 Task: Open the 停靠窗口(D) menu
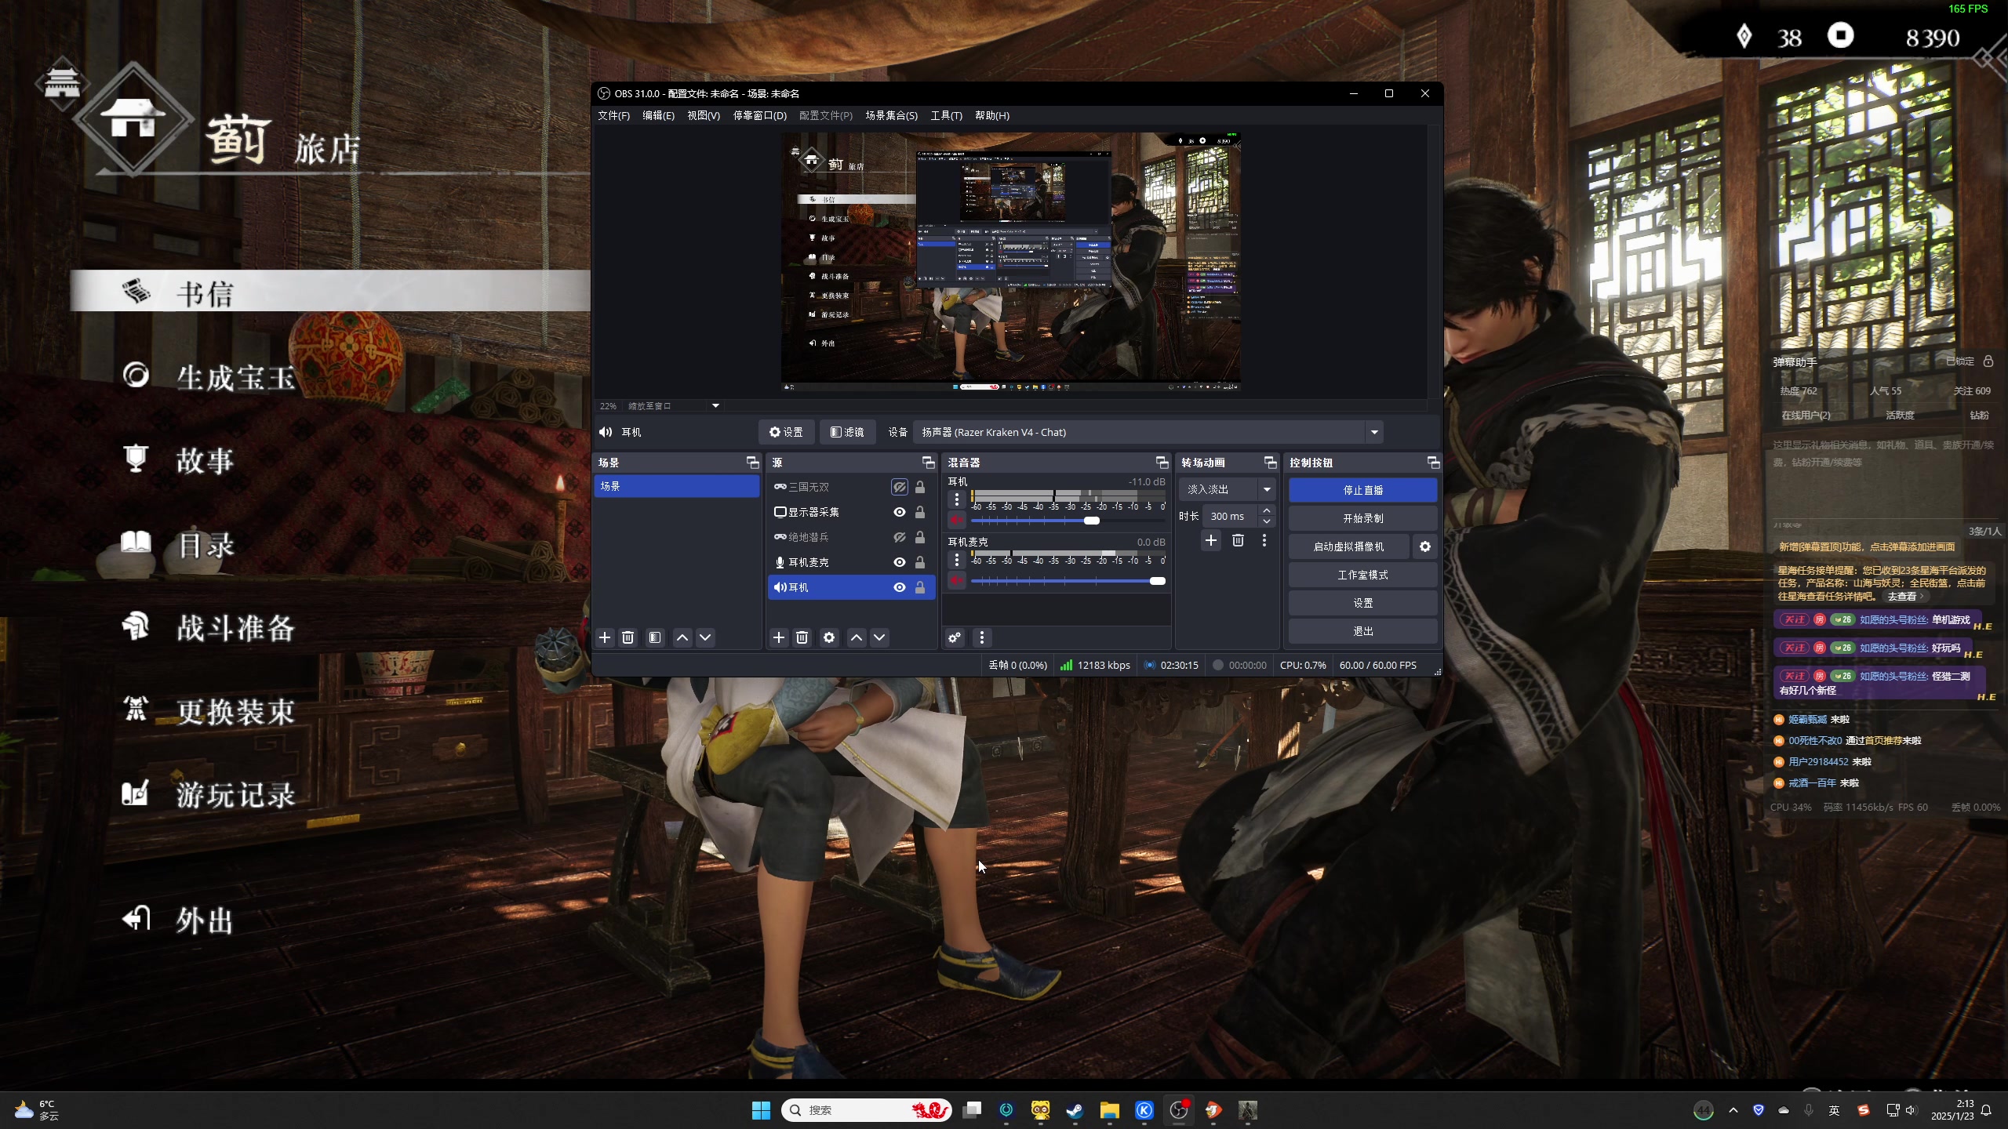[x=759, y=115]
